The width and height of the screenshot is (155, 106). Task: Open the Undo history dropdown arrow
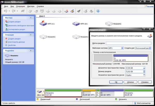9,11
